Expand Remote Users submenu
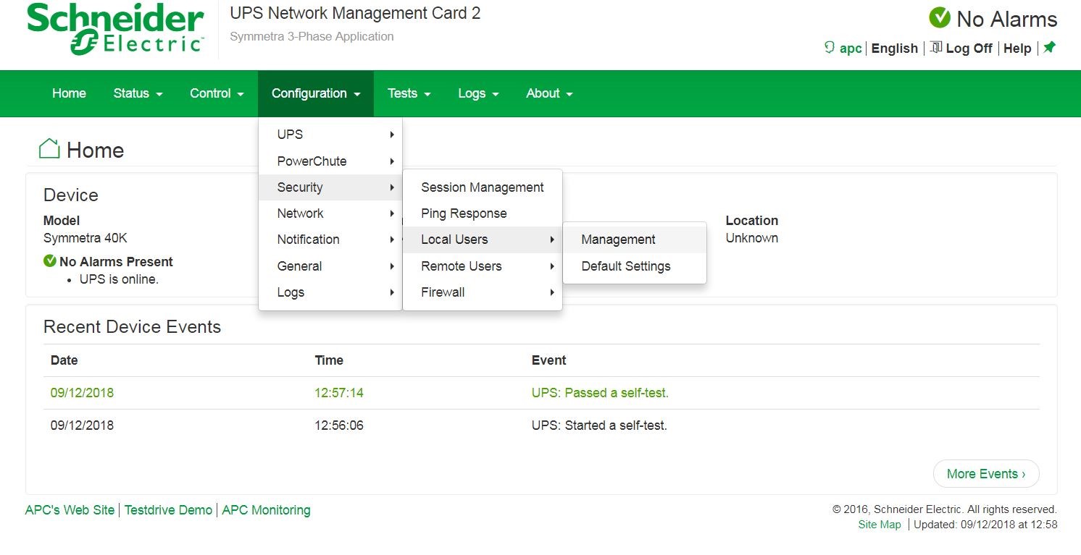 coord(483,266)
